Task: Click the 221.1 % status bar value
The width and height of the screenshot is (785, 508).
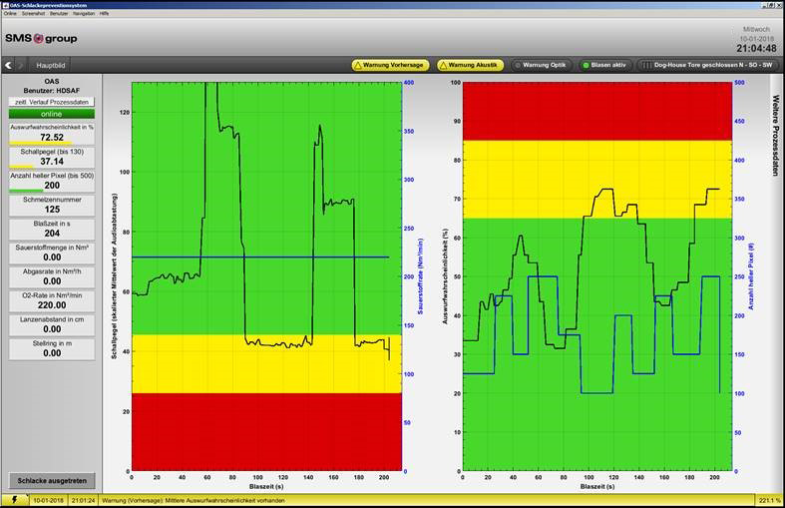Action: point(769,500)
